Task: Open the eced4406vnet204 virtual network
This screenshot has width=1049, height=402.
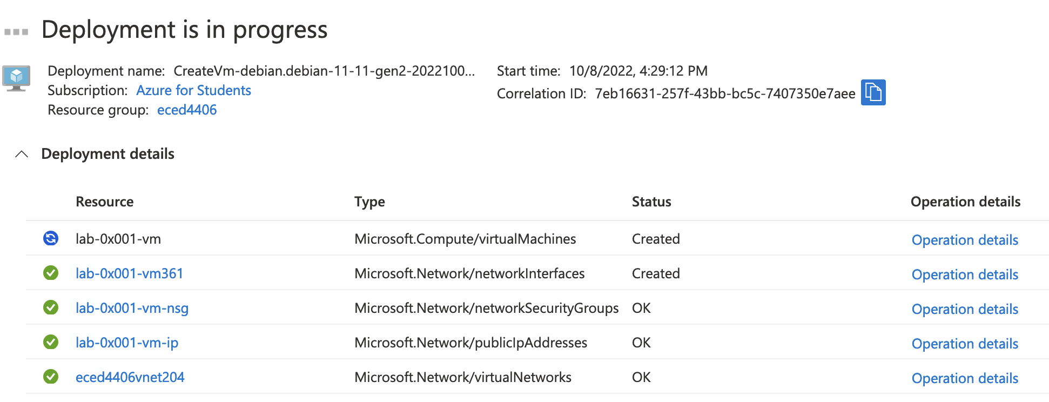Action: 130,377
